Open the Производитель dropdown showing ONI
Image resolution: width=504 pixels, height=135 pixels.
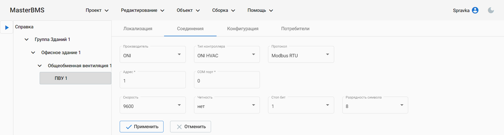153,54
